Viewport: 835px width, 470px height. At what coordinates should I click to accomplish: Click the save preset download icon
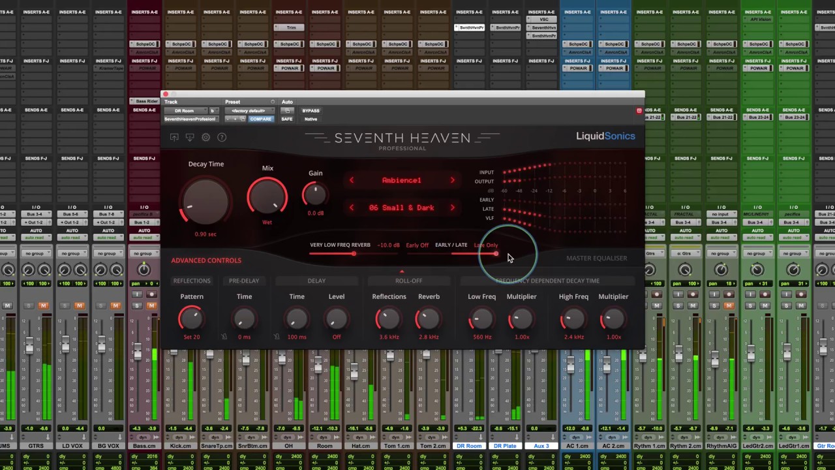click(190, 137)
